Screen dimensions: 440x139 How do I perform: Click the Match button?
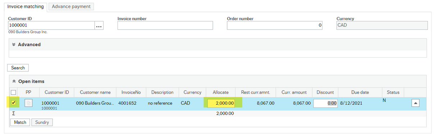point(20,122)
